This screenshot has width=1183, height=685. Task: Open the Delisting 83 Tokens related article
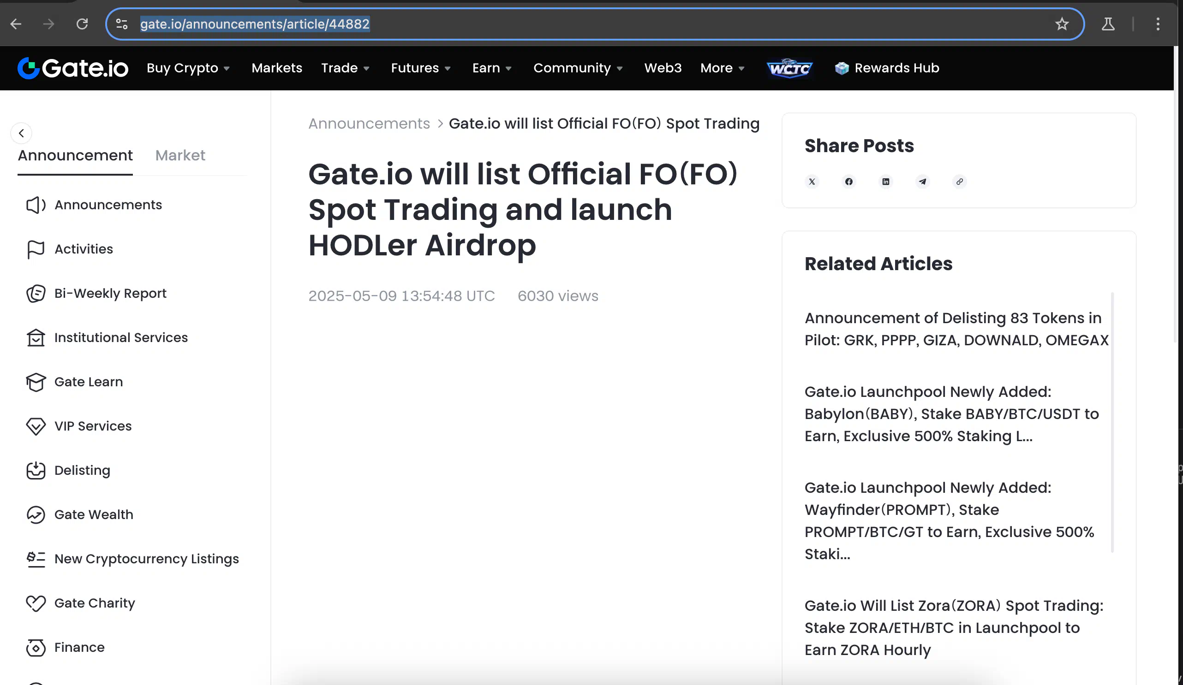point(956,329)
